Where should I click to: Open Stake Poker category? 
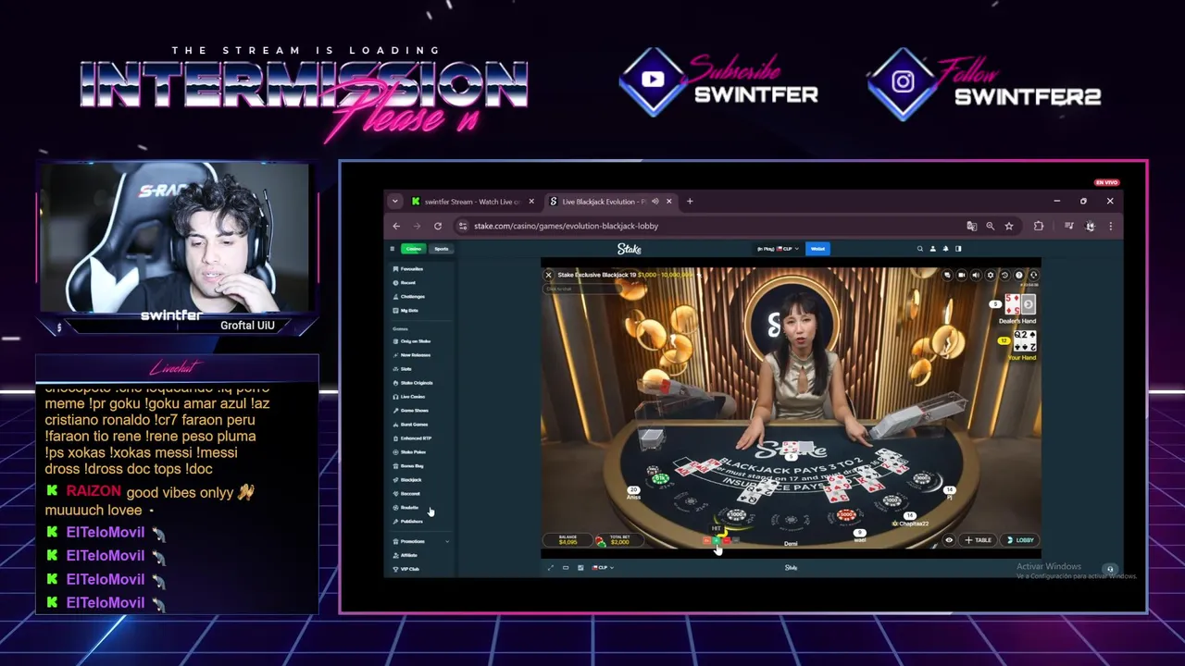click(410, 452)
